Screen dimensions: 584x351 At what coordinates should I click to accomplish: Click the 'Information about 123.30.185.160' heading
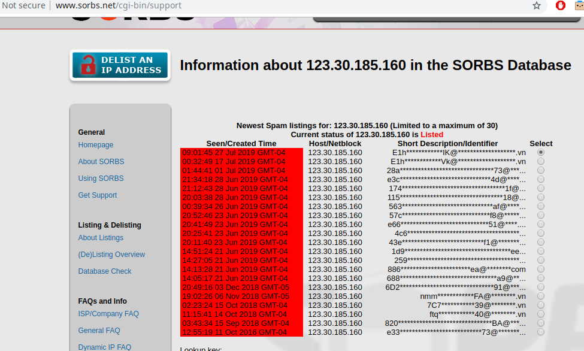click(x=376, y=65)
